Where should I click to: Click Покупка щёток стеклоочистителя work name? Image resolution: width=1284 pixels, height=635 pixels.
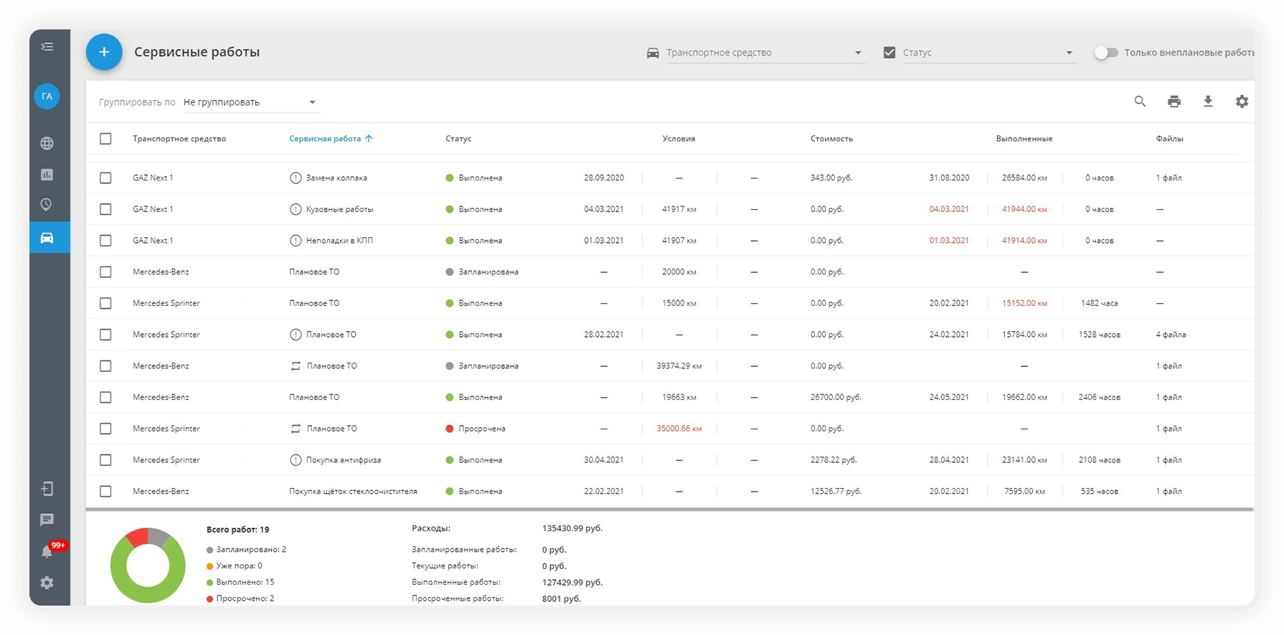pos(353,492)
